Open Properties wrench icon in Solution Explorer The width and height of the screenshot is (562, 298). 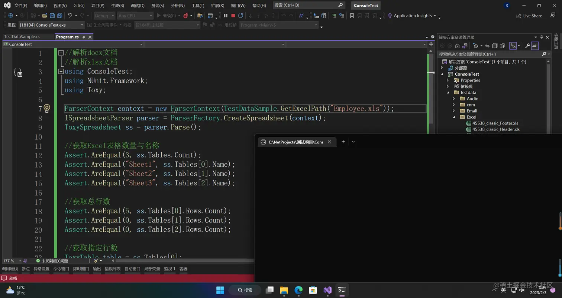[x=527, y=46]
